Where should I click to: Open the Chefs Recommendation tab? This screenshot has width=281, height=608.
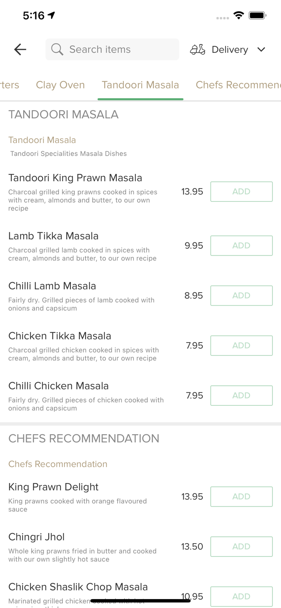coord(238,85)
